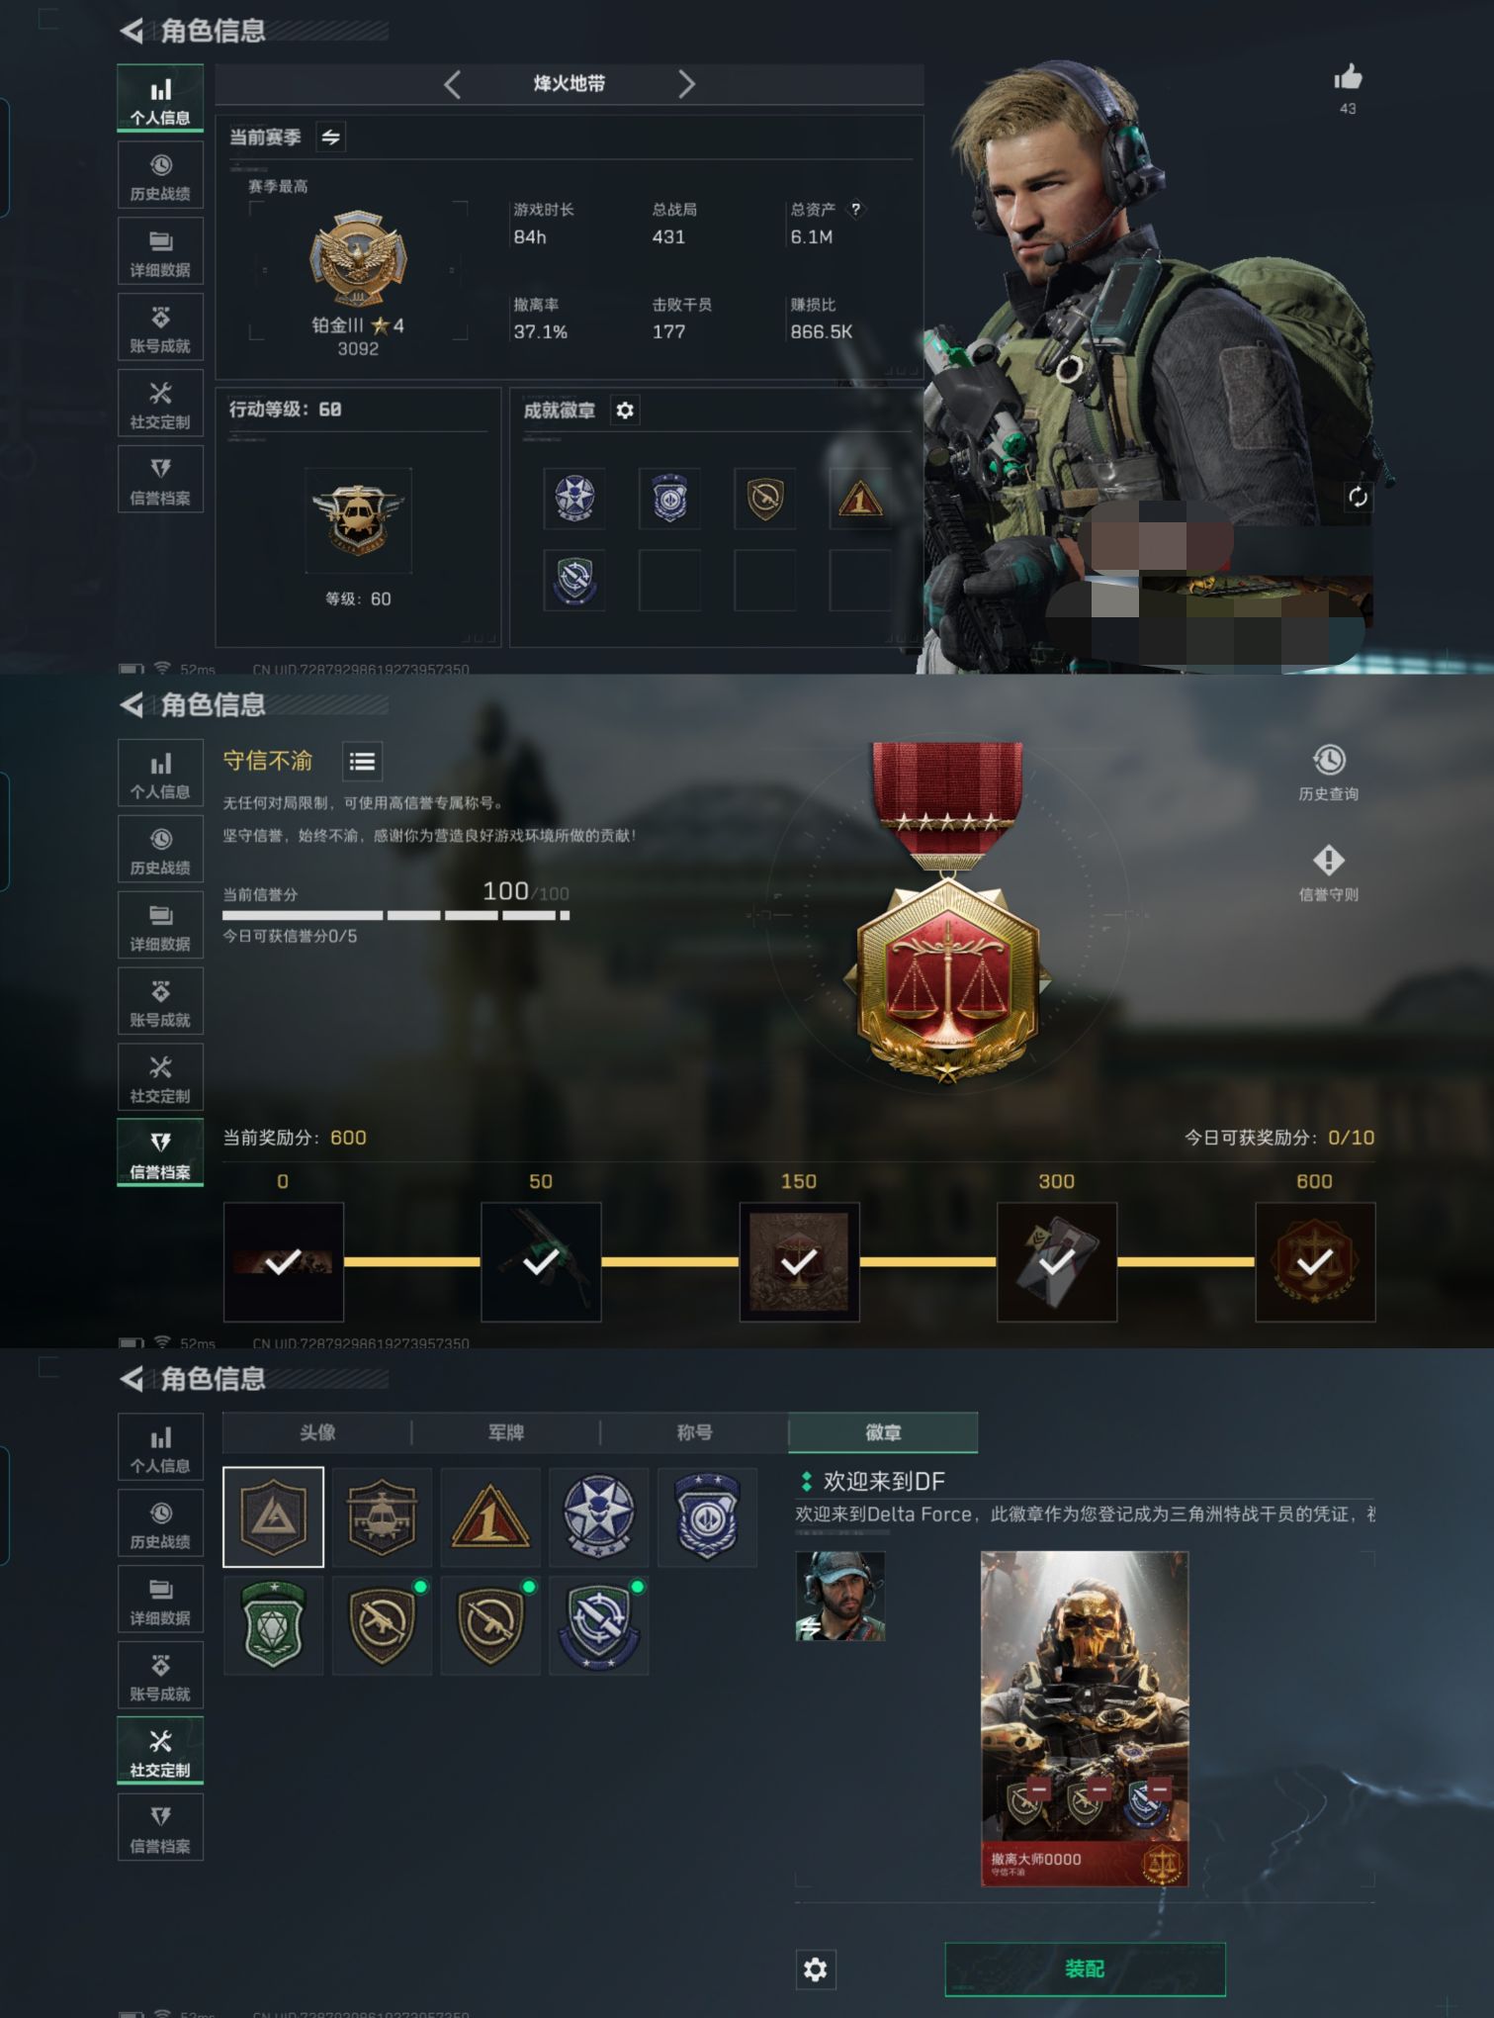1494x2018 pixels.
Task: Open the 守信不渝 list icon
Action: (x=362, y=761)
